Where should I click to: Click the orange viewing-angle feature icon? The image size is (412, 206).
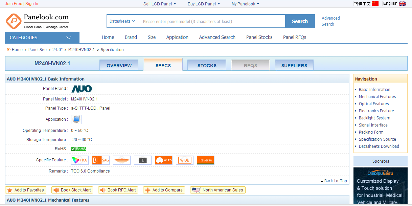pyautogui.click(x=122, y=160)
